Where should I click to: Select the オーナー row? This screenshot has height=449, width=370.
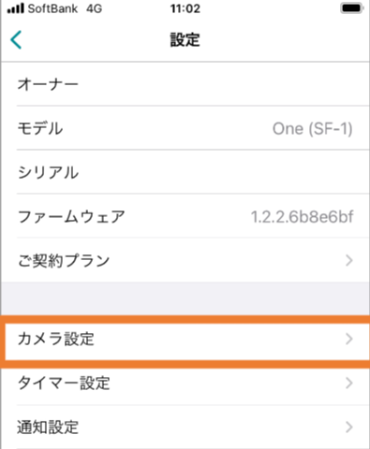click(185, 84)
